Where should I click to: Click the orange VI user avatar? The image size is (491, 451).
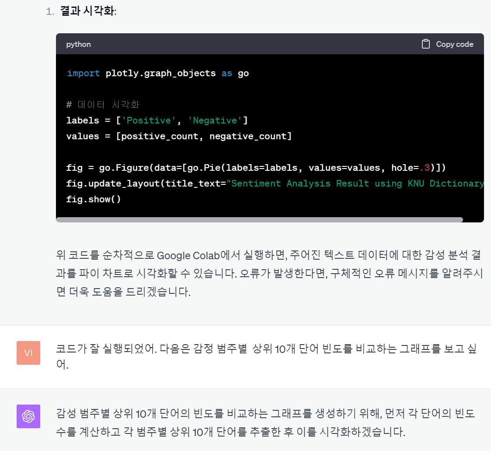[x=28, y=353]
